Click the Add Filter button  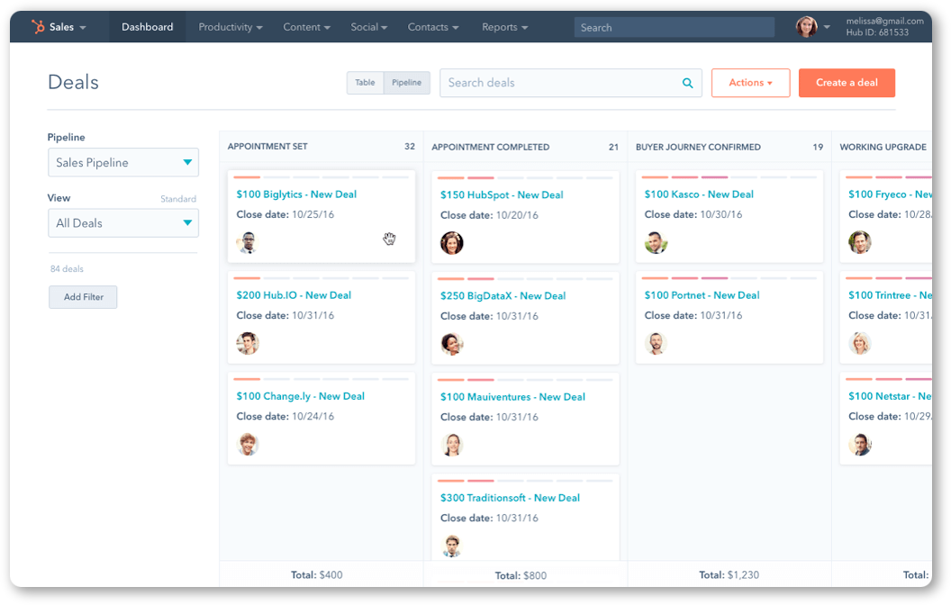pyautogui.click(x=83, y=297)
